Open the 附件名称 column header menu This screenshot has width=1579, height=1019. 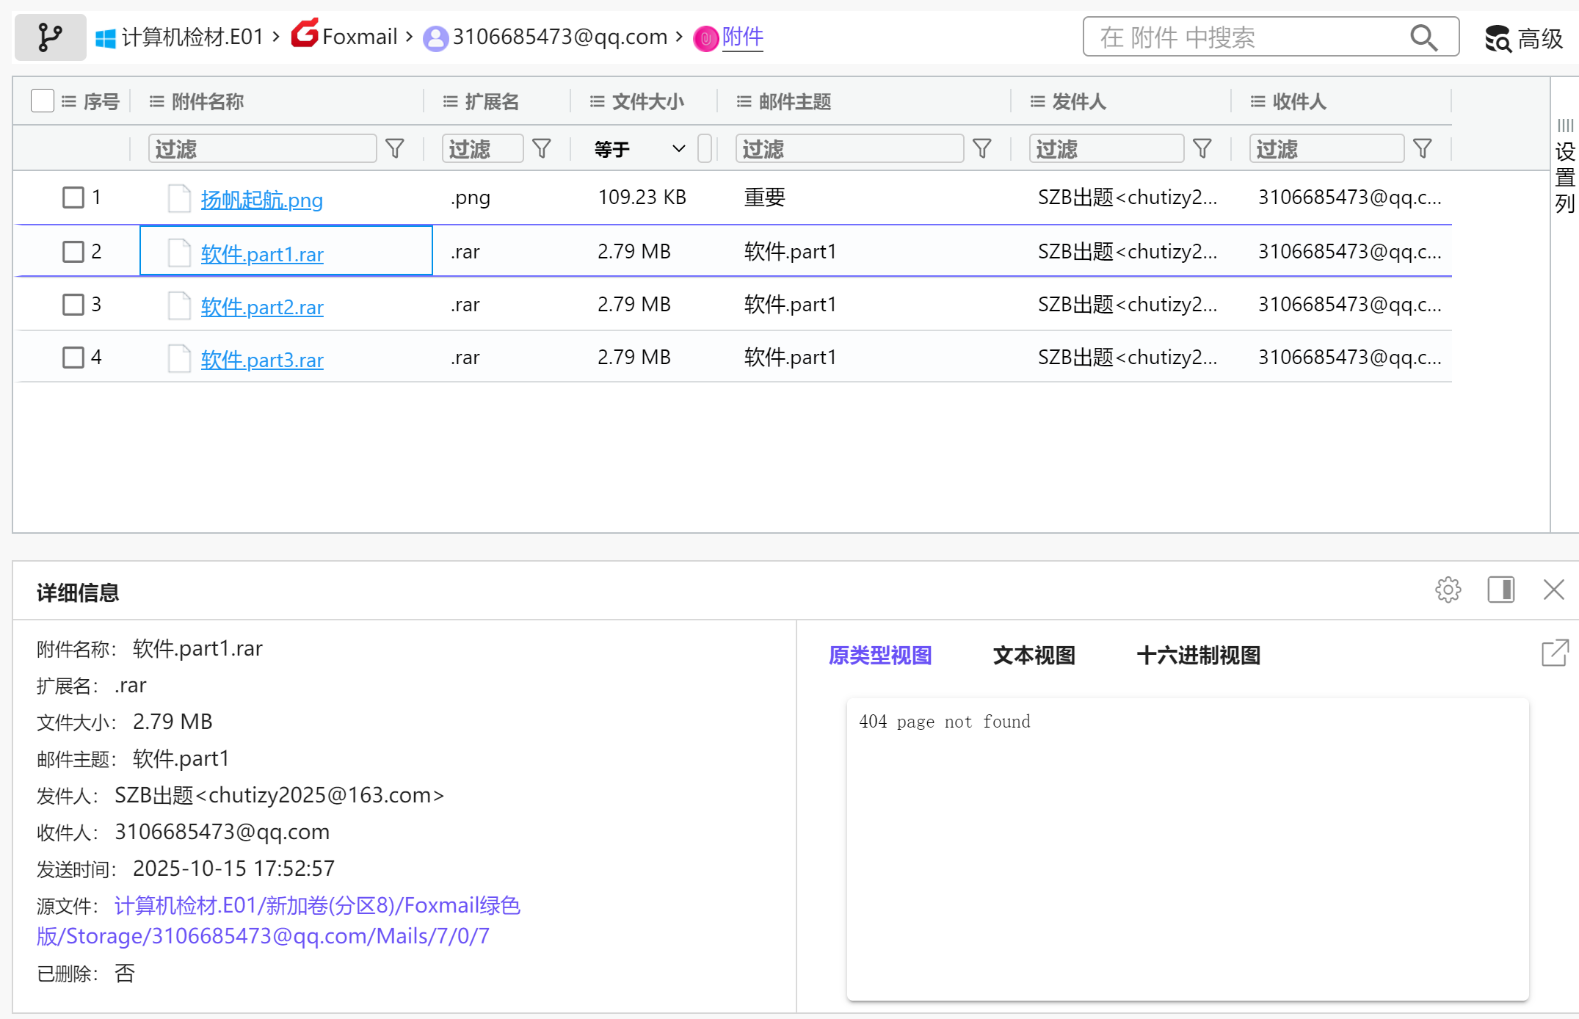[x=156, y=101]
